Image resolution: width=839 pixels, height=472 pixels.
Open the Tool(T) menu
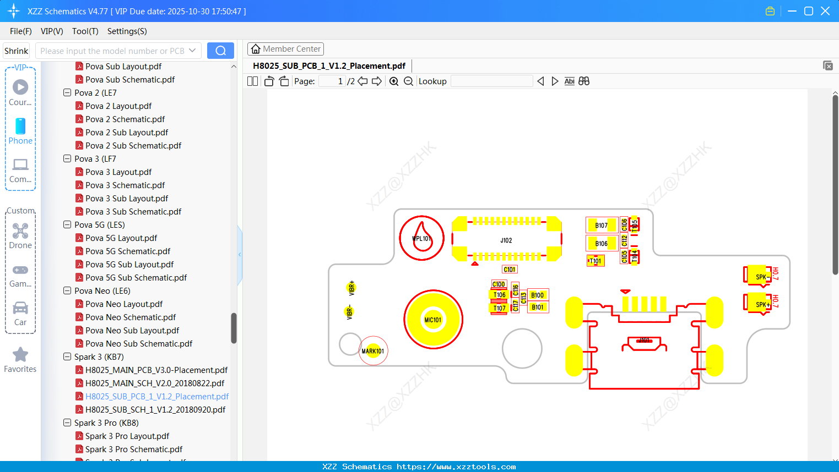(85, 31)
